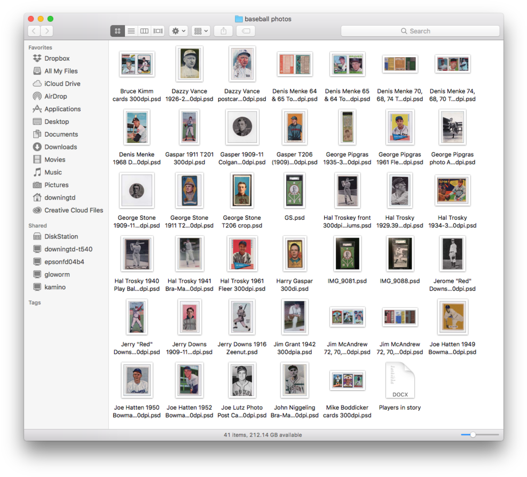The height and width of the screenshot is (477, 527).
Task: Open Creative Cloud Files in sidebar
Action: [73, 210]
